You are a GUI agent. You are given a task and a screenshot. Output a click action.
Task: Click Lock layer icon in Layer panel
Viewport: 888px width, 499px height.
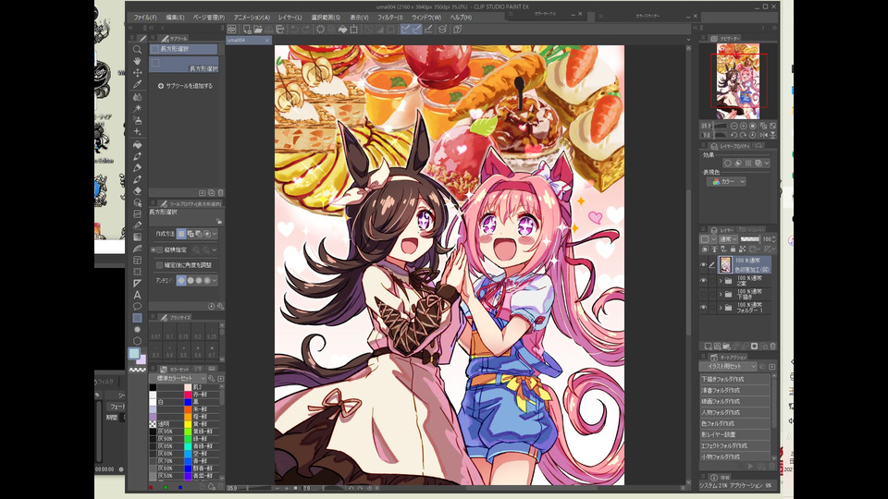pyautogui.click(x=733, y=249)
